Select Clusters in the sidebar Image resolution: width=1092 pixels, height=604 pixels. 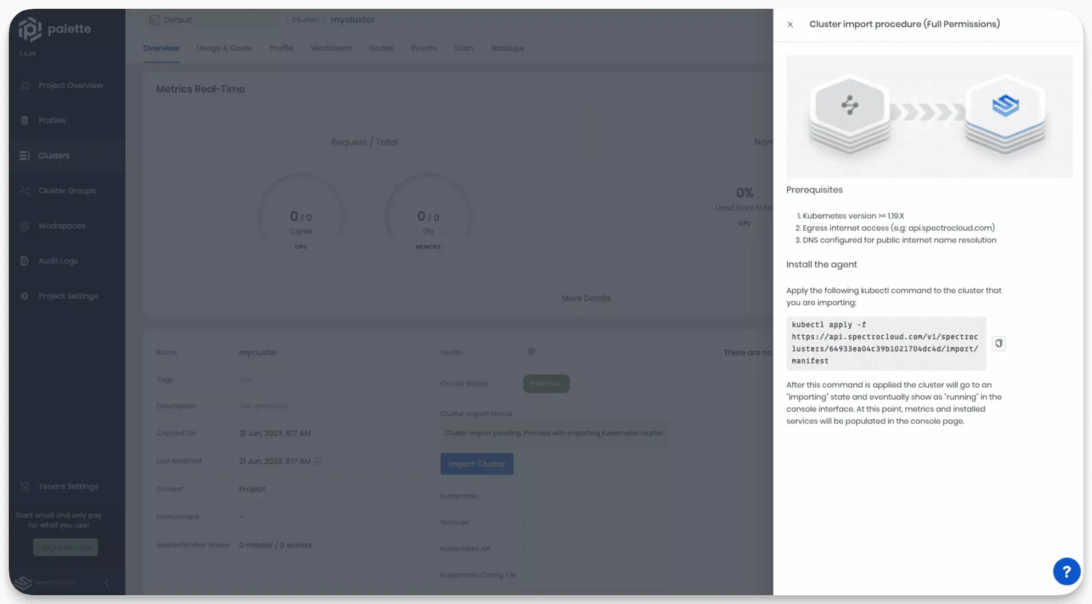pyautogui.click(x=53, y=155)
